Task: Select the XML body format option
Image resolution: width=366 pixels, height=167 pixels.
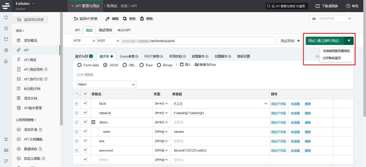Action: [125, 65]
